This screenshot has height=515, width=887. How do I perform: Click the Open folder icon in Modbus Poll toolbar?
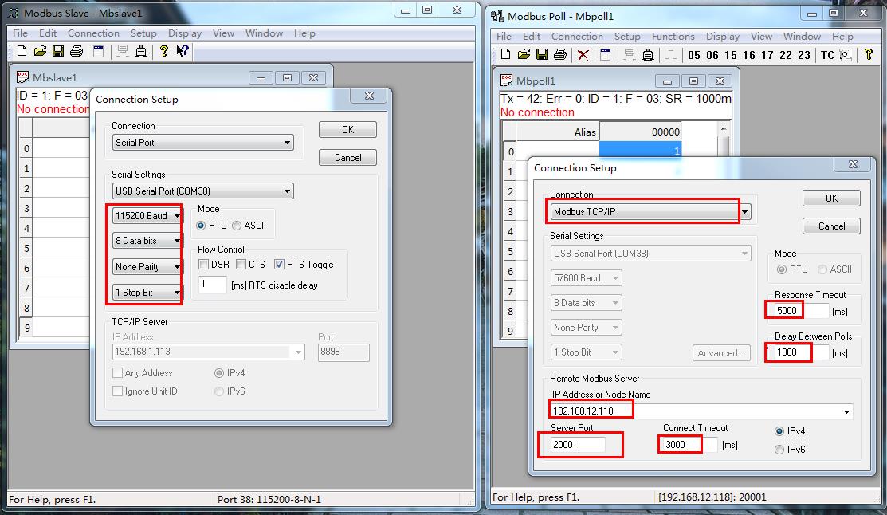tap(524, 55)
